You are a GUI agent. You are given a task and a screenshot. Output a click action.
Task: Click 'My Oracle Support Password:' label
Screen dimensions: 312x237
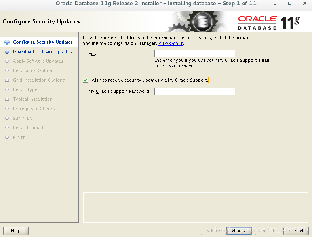point(120,91)
